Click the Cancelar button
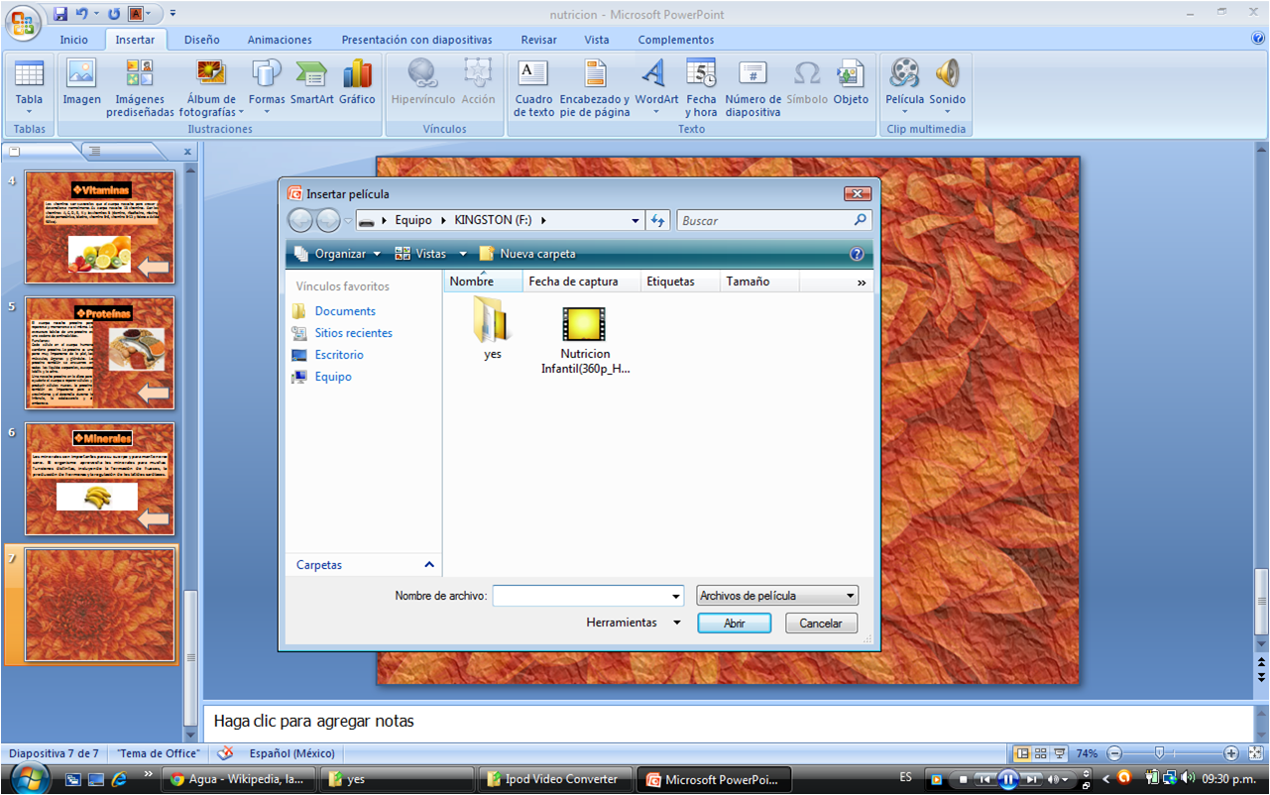This screenshot has width=1270, height=795. [x=821, y=624]
